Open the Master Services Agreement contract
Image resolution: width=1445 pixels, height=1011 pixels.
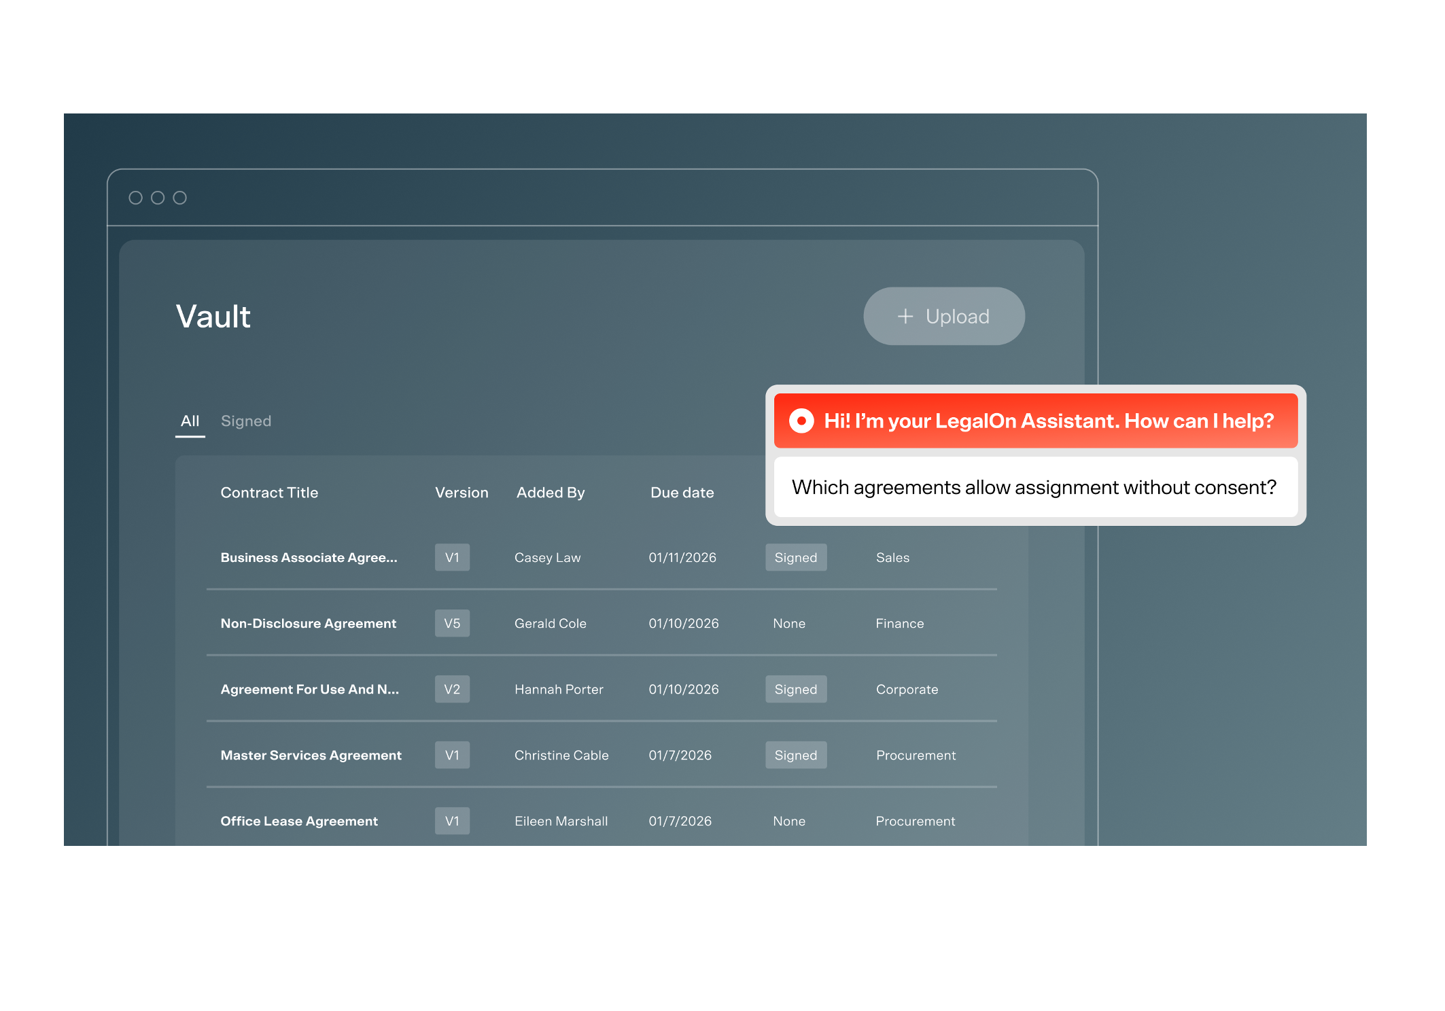tap(311, 755)
